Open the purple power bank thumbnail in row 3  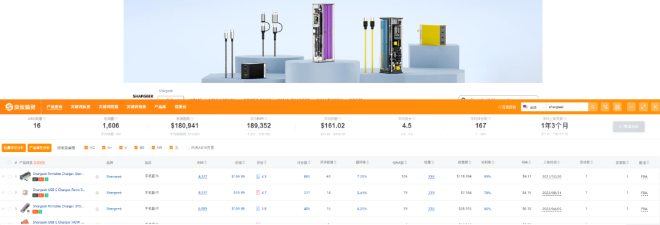tap(25, 208)
